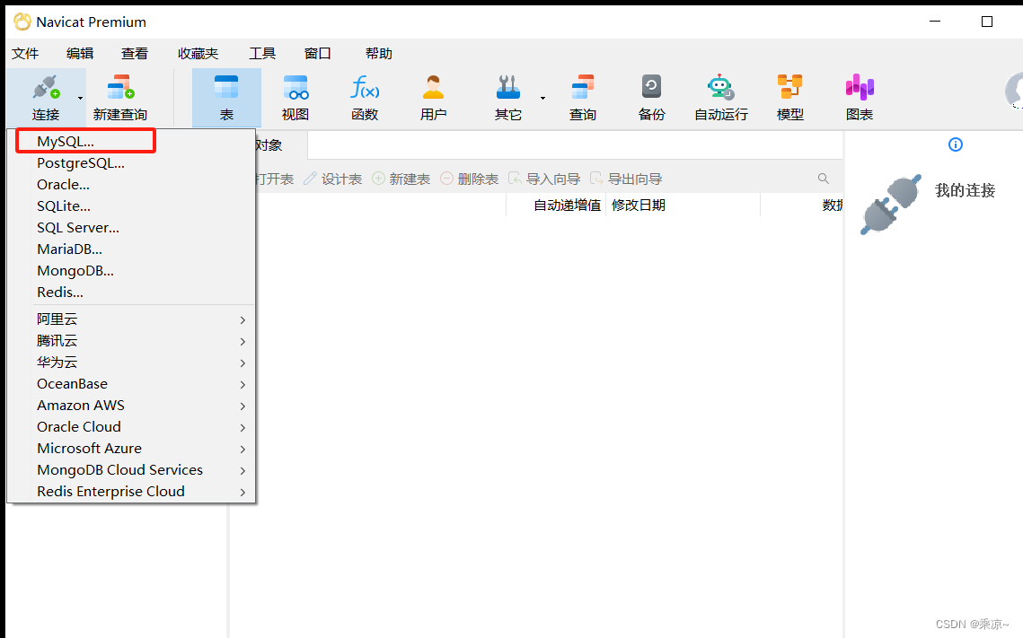Click the Navicat Premium app logo icon
The width and height of the screenshot is (1023, 638).
point(22,22)
